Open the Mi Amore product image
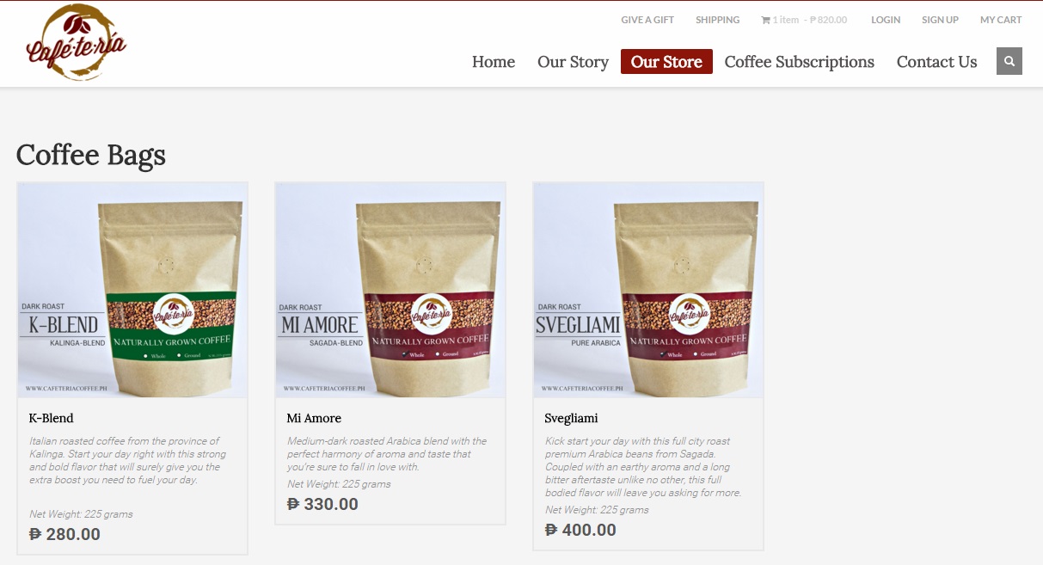Viewport: 1043px width, 565px height. 390,290
